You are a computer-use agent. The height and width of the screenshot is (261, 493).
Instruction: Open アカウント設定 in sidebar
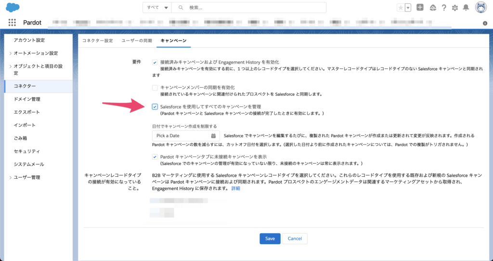tap(29, 40)
